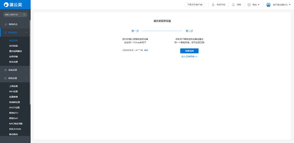Open notifications via the bell icon

[233, 5]
